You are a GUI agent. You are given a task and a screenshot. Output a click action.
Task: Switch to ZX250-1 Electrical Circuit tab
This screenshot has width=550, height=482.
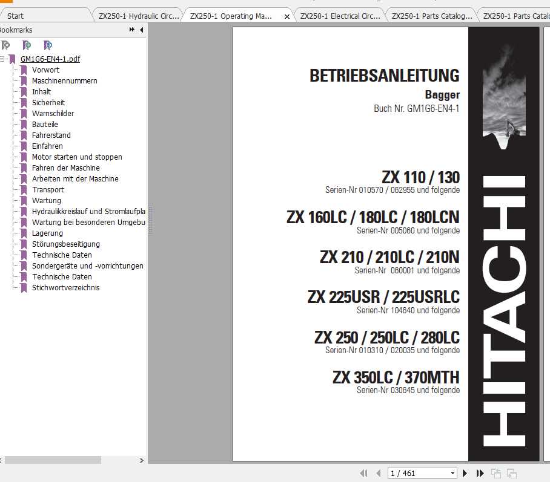340,16
